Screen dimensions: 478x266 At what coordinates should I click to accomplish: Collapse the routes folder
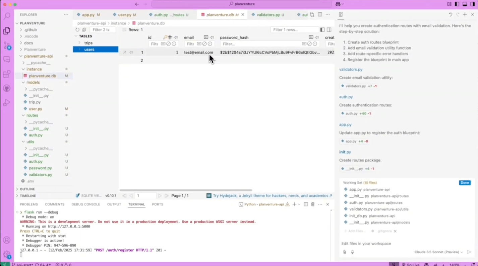click(x=32, y=115)
